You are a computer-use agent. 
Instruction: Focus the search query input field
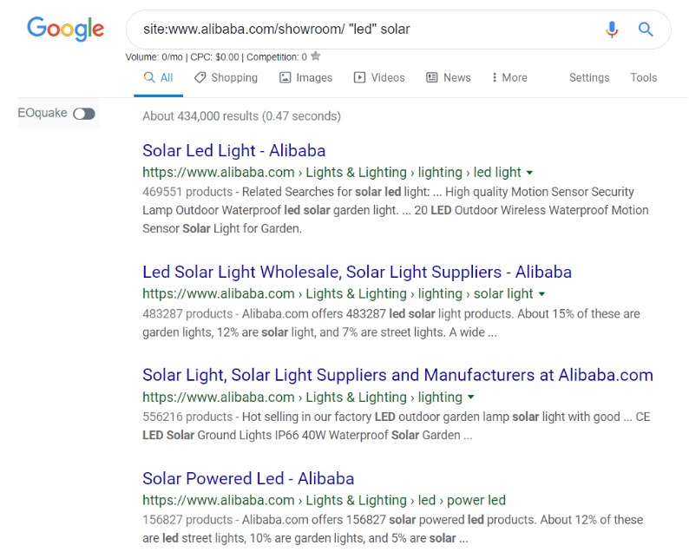coord(364,30)
